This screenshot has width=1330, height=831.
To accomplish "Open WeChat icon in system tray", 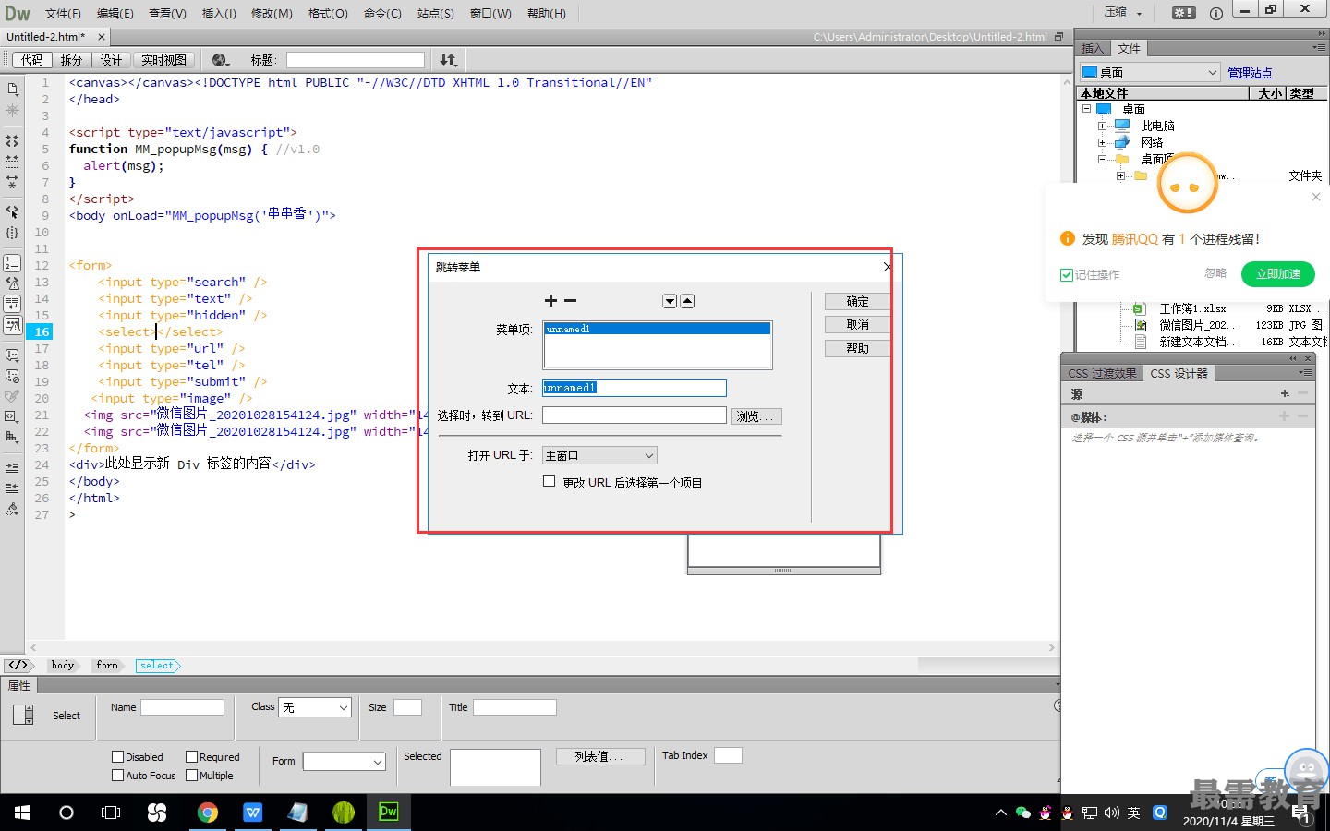I will tap(1022, 813).
